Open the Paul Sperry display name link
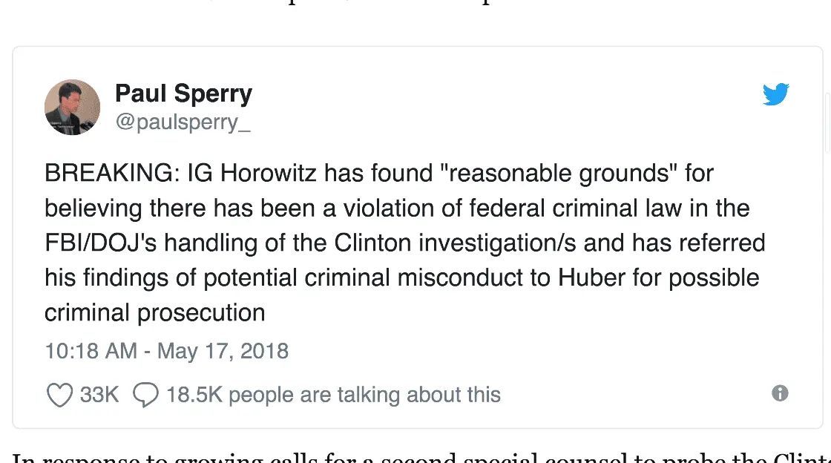 183,93
